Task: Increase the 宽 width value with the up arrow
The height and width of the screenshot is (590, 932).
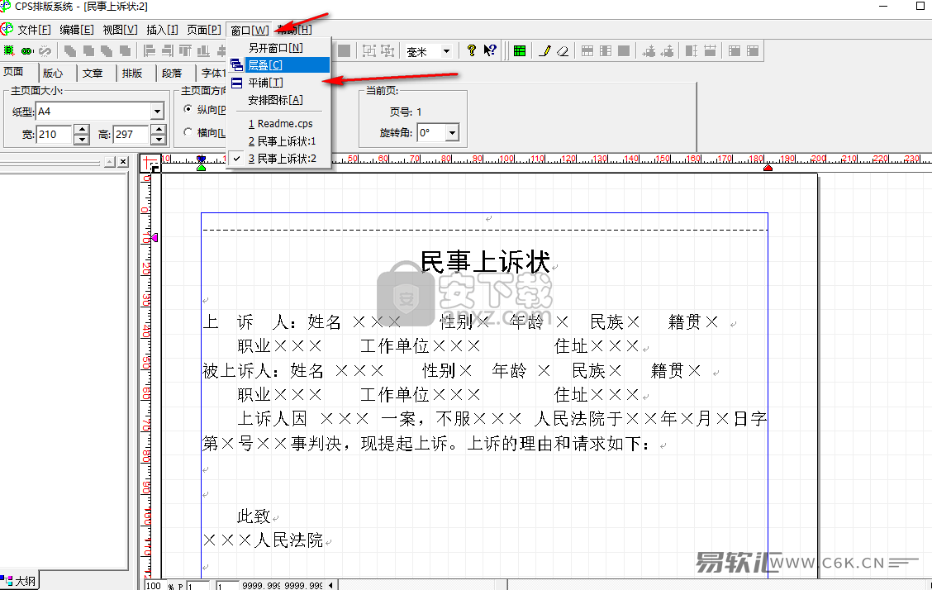Action: (82, 130)
